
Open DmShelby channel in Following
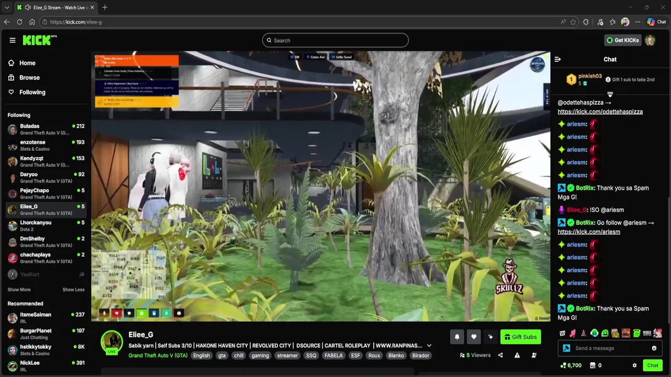point(46,242)
